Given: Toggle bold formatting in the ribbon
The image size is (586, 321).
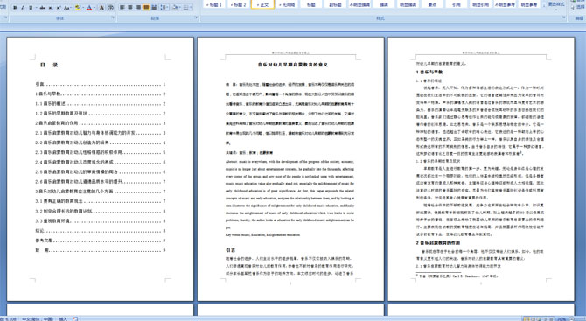Looking at the screenshot, I should point(15,8).
